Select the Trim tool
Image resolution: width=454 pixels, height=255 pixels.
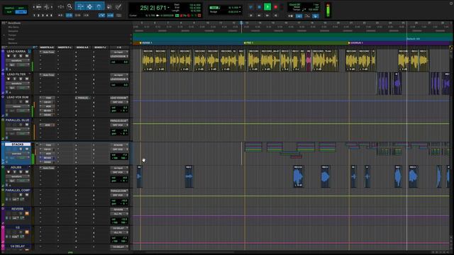click(80, 6)
